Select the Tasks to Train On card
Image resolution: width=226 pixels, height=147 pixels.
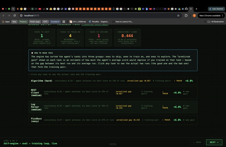[x=70, y=38]
